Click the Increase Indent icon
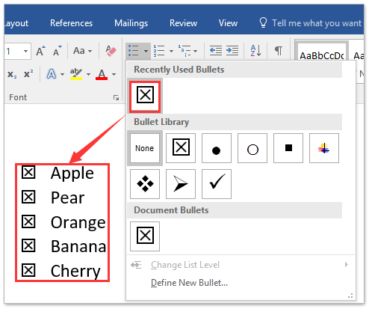Viewport: 369px width, 309px height. click(232, 51)
